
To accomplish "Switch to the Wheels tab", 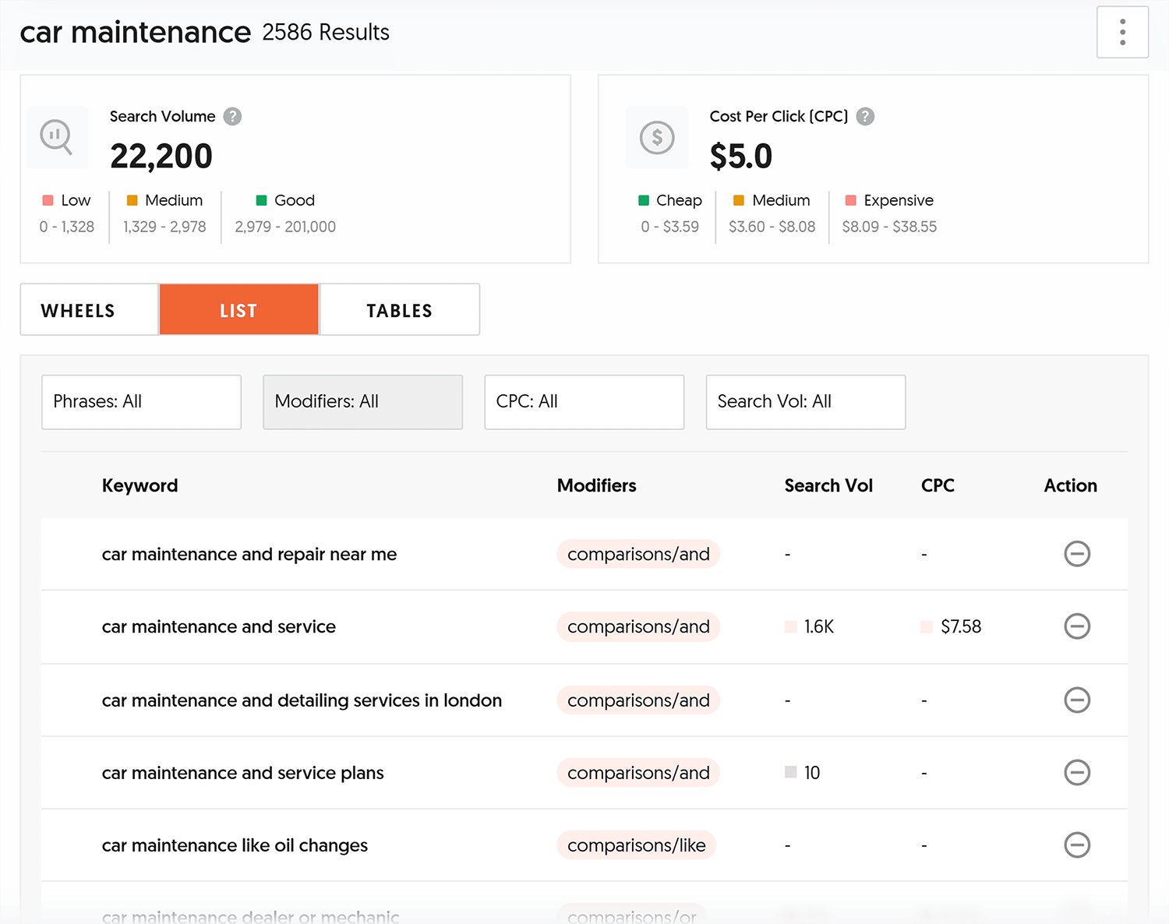I will click(90, 310).
